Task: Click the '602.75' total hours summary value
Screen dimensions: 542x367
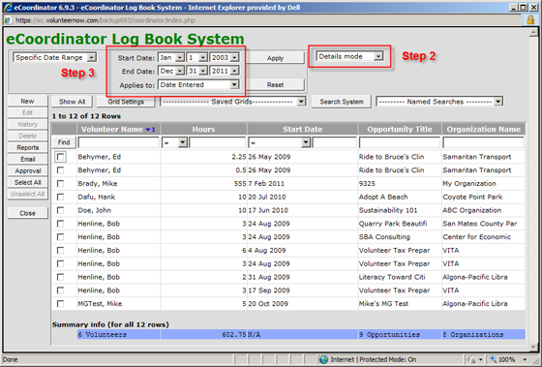Action: pos(233,334)
